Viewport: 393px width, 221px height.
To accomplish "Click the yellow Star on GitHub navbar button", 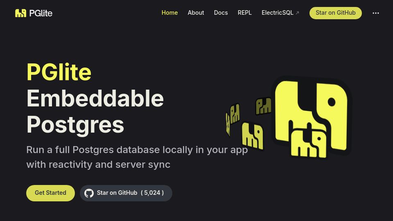I will pos(336,13).
